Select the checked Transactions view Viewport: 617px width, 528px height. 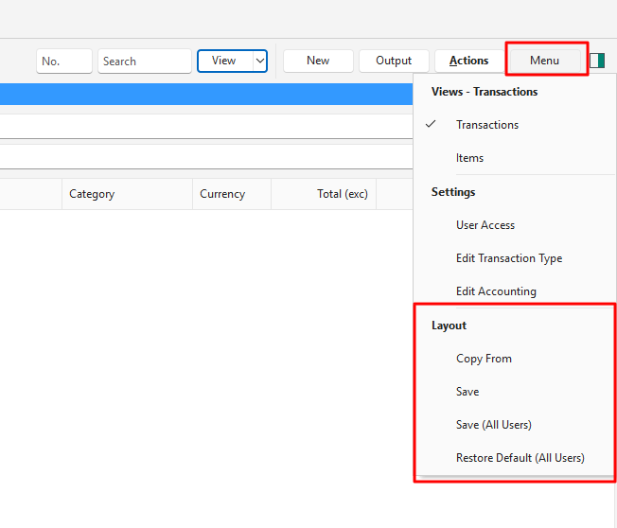[486, 125]
